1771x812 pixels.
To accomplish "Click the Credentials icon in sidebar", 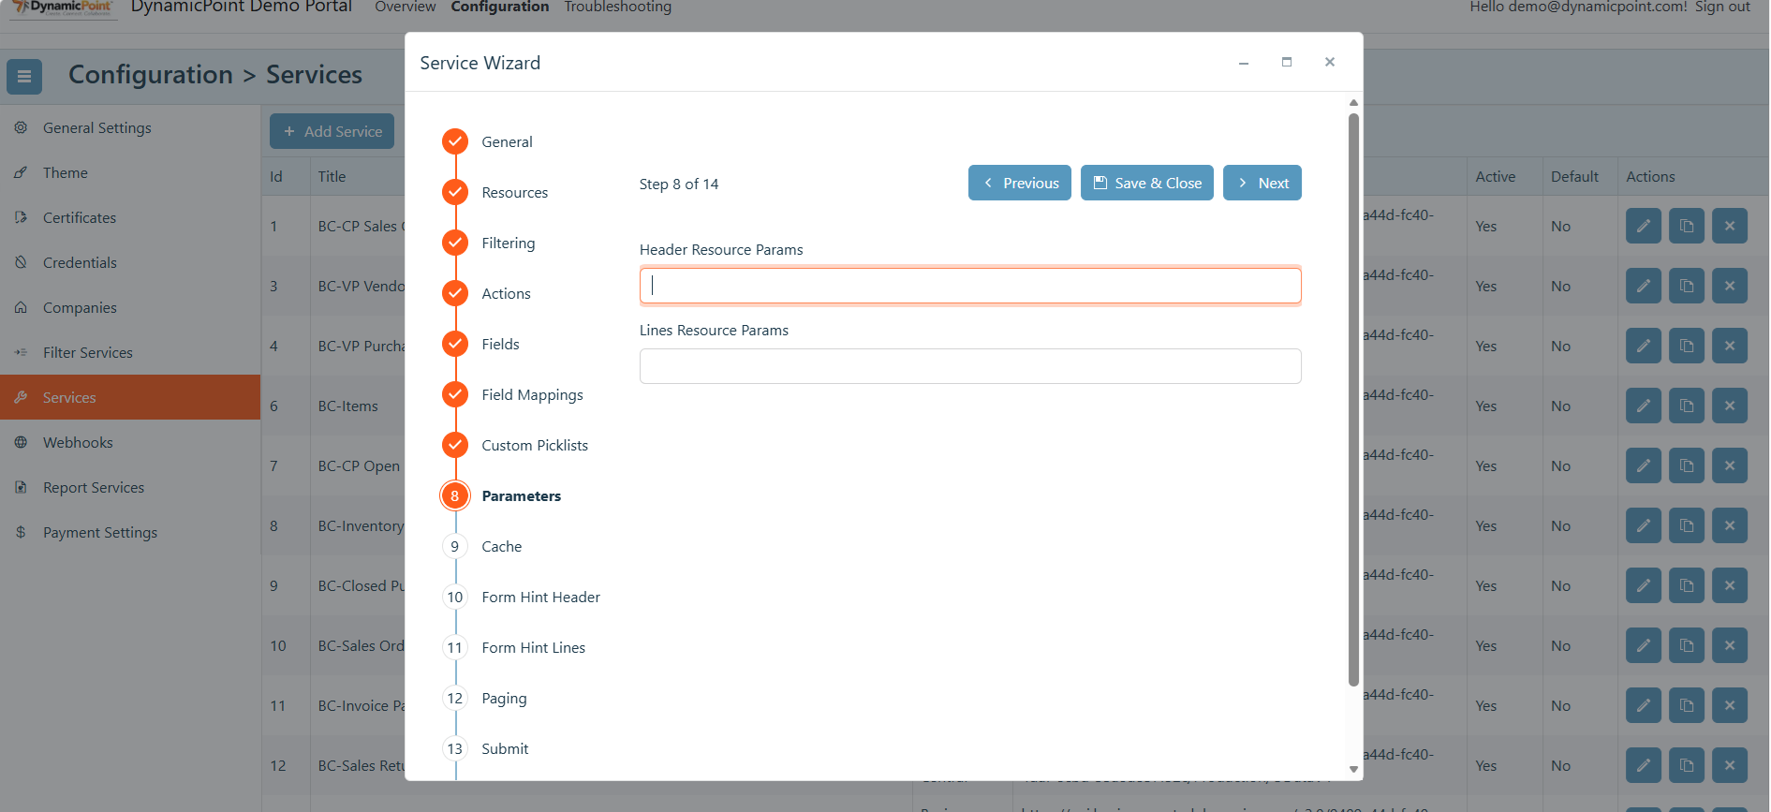I will 21,262.
